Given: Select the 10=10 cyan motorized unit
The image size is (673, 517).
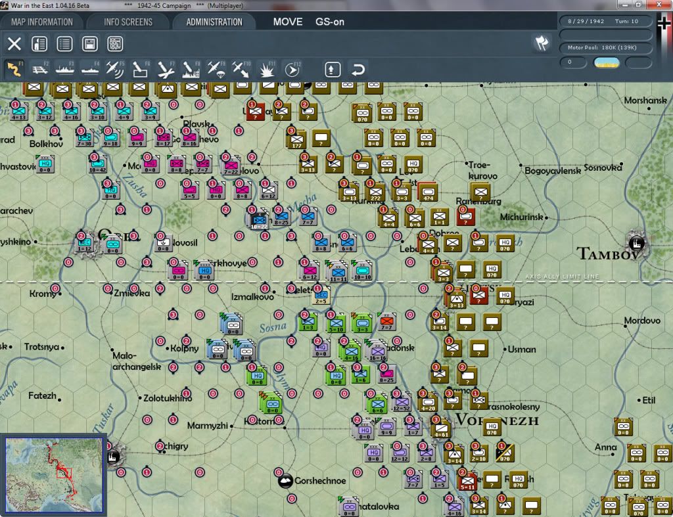Looking at the screenshot, I should pos(363,272).
